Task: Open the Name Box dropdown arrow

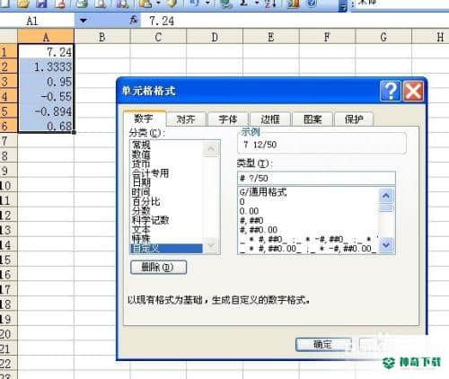Action: [x=83, y=21]
